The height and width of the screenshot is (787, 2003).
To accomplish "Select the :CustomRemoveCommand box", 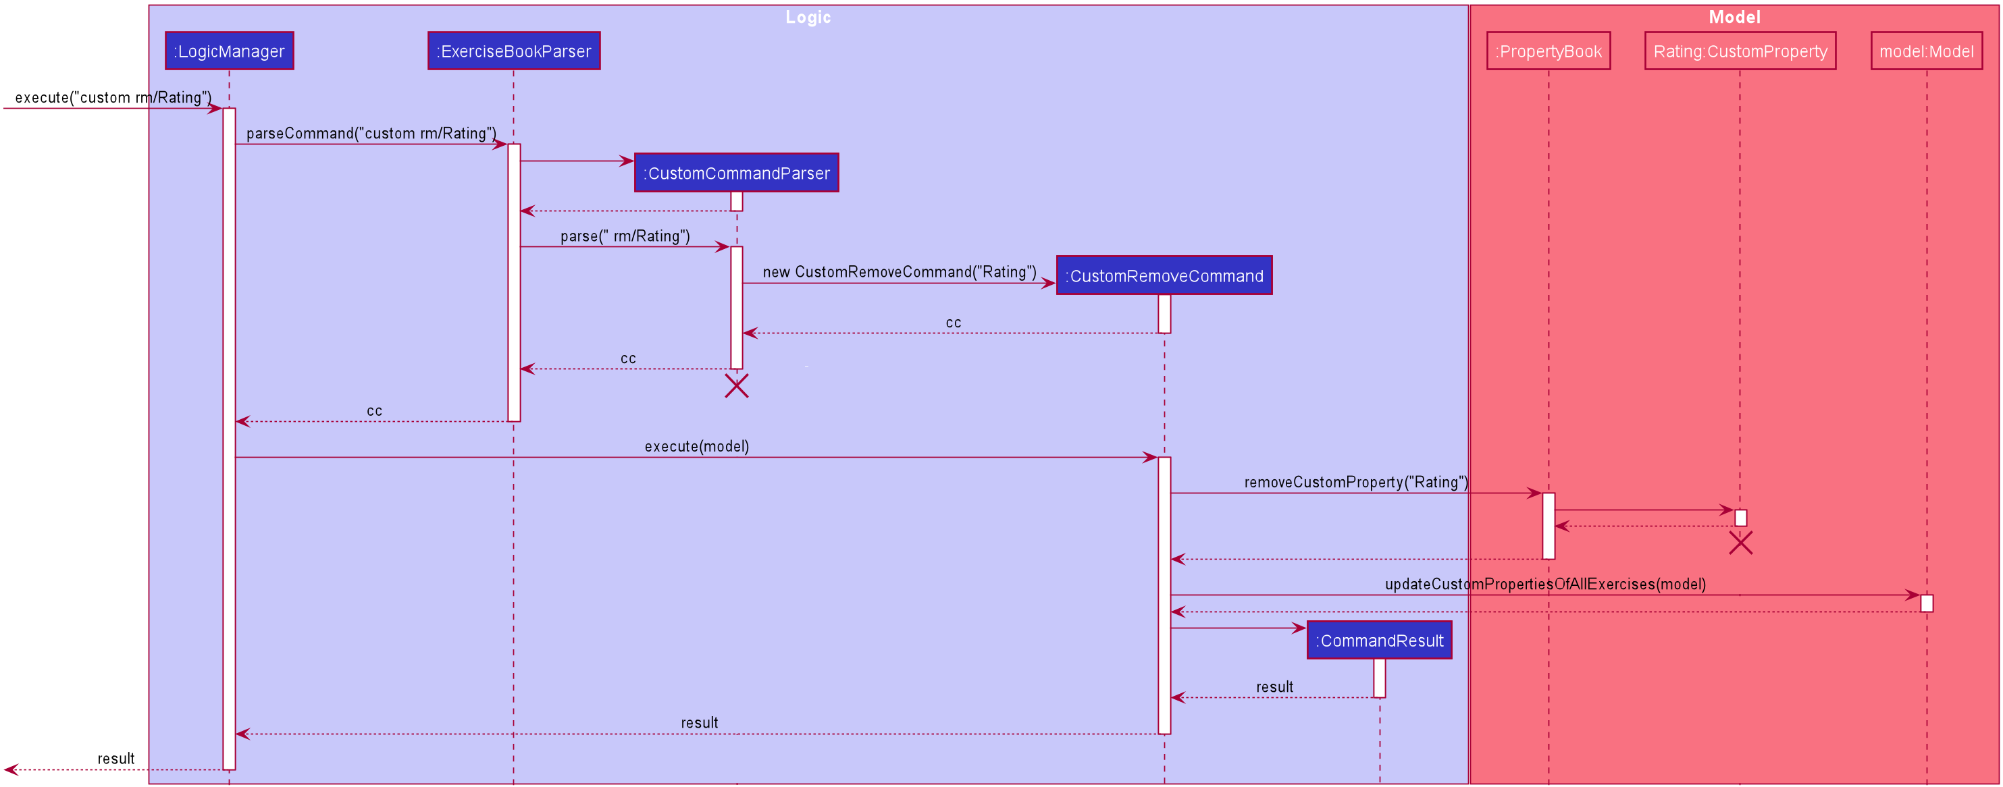I will pyautogui.click(x=1164, y=275).
